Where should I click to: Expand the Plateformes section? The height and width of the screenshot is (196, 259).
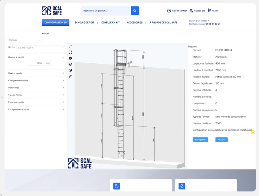coord(36,87)
